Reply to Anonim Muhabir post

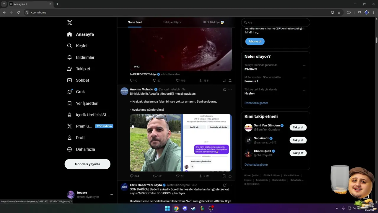pos(134,176)
